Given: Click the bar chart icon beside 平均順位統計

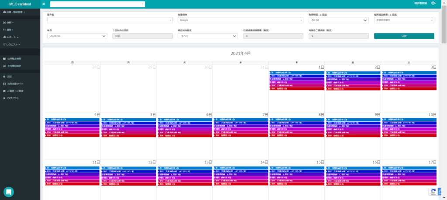Looking at the screenshot, I should [4, 66].
